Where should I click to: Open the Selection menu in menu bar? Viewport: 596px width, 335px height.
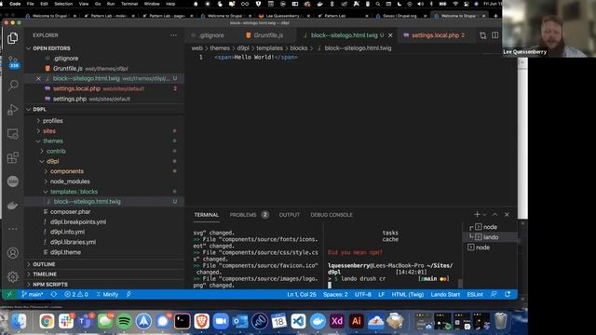click(63, 4)
